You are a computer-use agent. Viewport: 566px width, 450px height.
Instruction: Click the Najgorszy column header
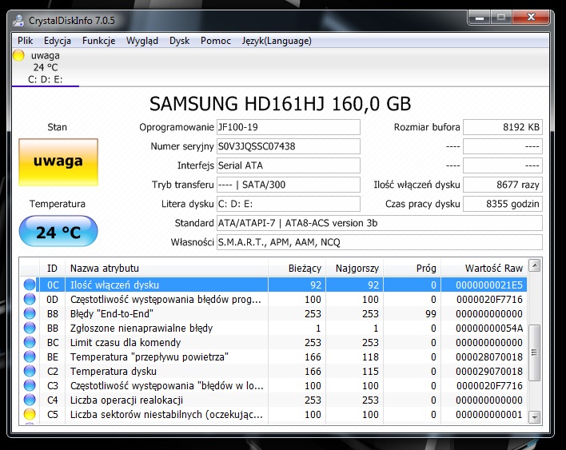pos(354,268)
